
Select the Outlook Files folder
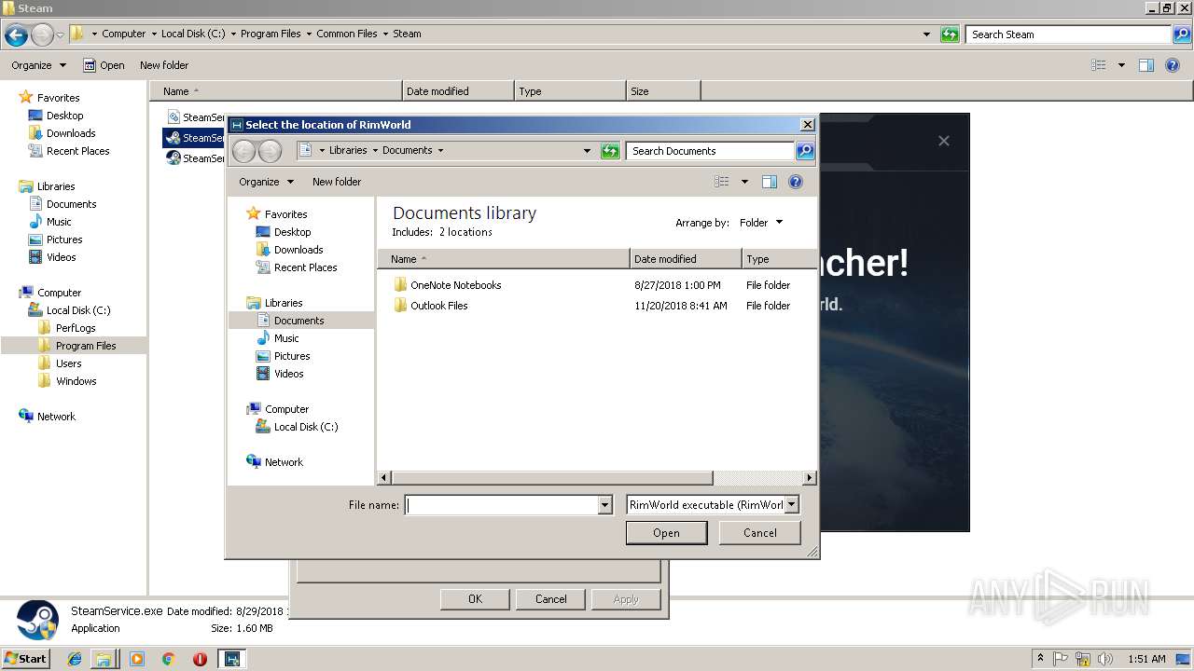pyautogui.click(x=431, y=306)
